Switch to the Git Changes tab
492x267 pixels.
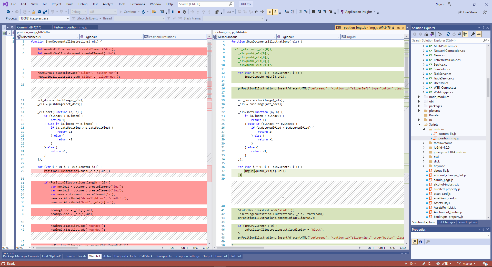(446, 222)
